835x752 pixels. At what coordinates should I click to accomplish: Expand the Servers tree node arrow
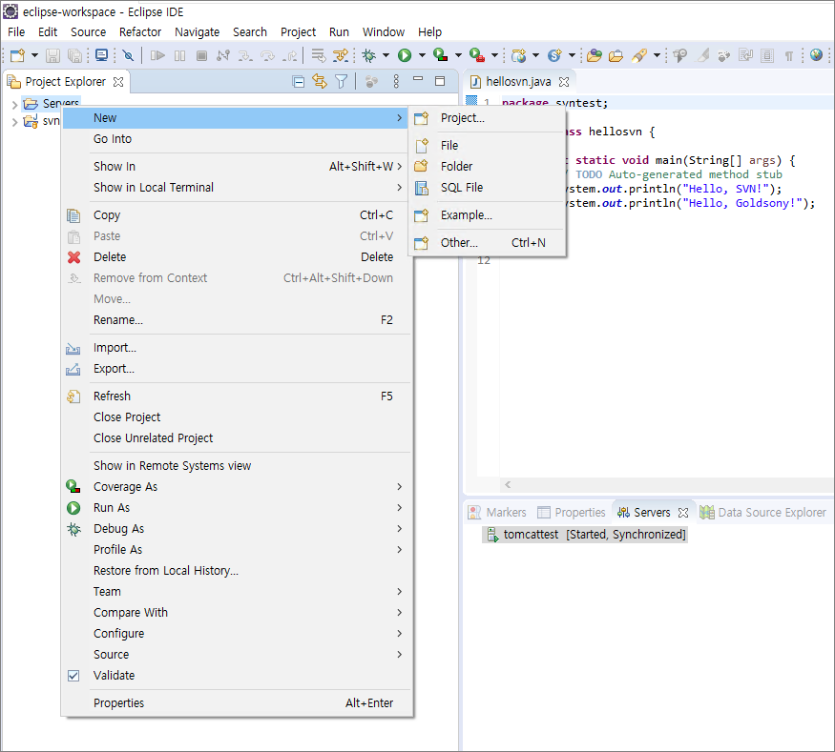14,105
